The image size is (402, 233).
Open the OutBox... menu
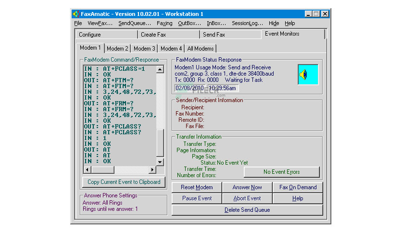pyautogui.click(x=189, y=24)
